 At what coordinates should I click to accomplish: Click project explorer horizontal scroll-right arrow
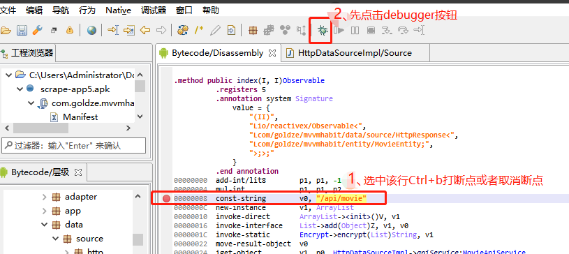[x=128, y=128]
